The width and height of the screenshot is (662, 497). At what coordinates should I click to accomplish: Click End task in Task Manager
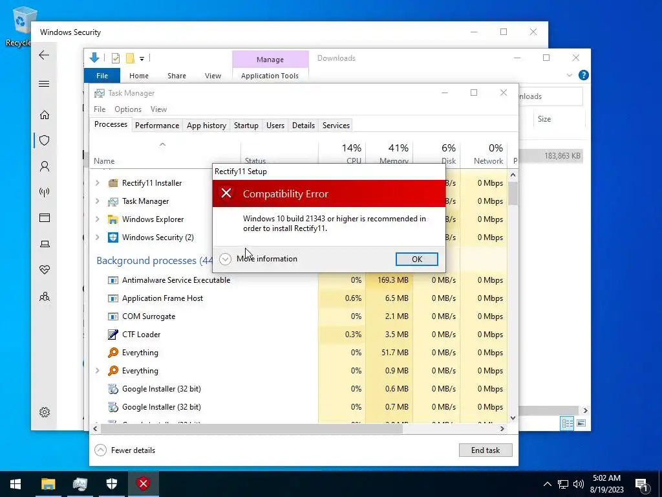[x=486, y=450]
